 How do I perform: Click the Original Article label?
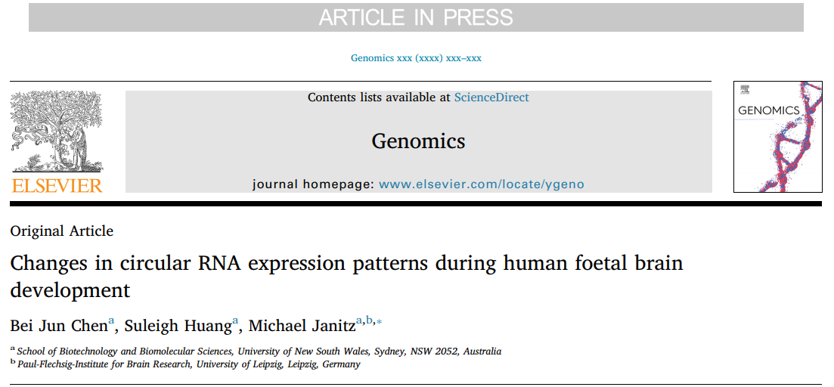coord(62,231)
